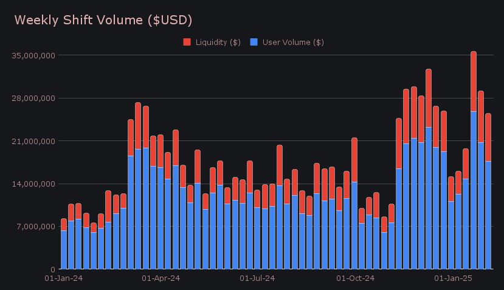Viewport: 504px width, 290px height.
Task: Click the red Liquidity legend swatch
Action: tap(187, 42)
